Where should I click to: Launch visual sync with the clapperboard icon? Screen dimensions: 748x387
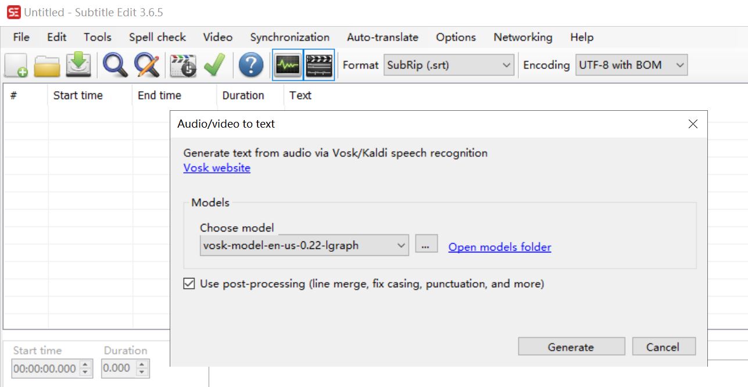coord(181,64)
